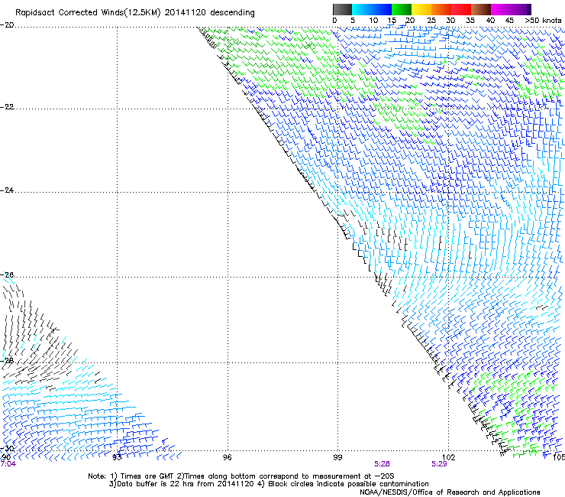Click the gray 0-5 knots legend segment
The image size is (565, 497).
(342, 9)
